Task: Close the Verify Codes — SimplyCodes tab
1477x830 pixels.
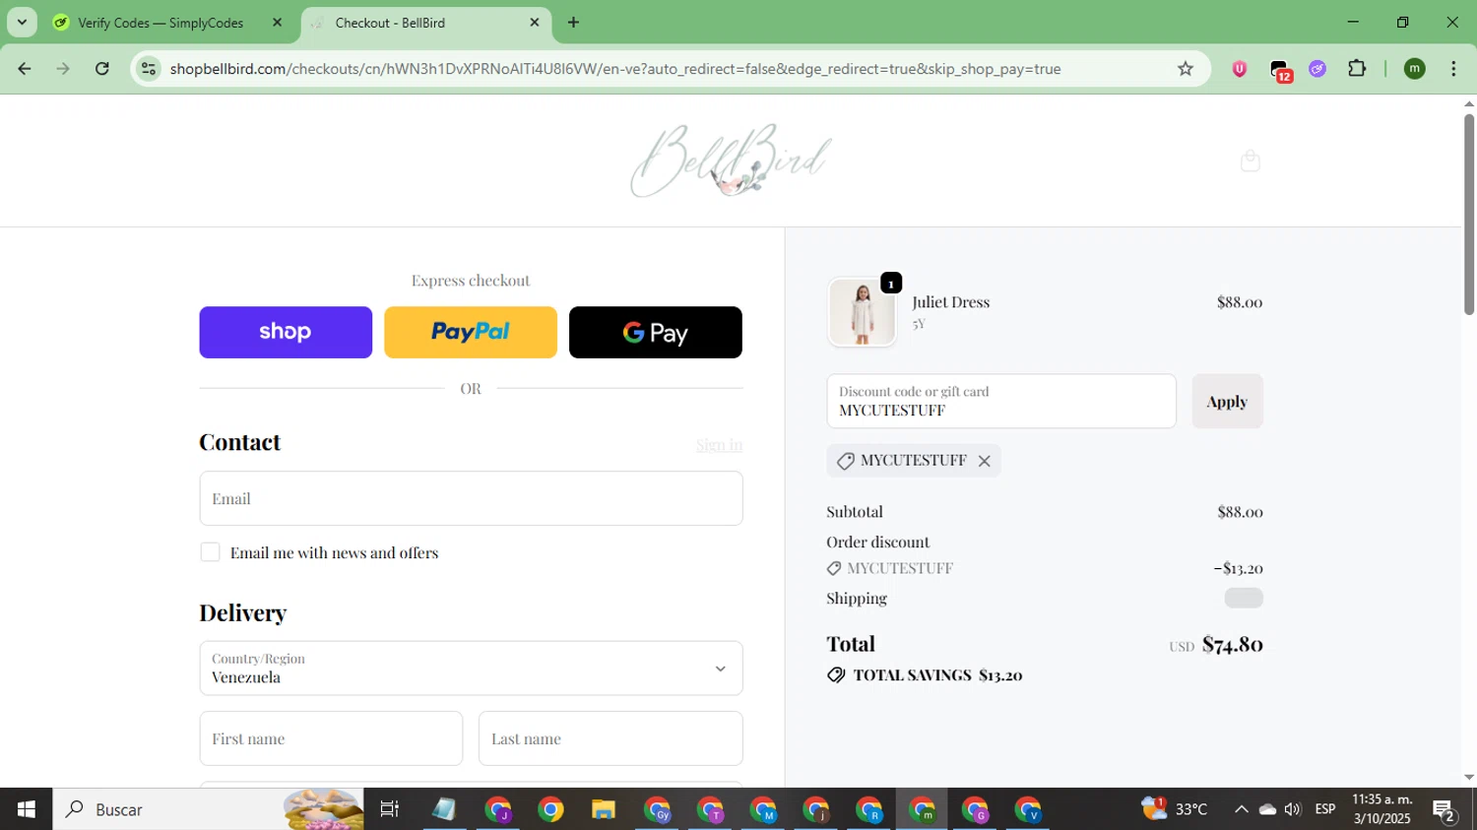Action: click(277, 22)
